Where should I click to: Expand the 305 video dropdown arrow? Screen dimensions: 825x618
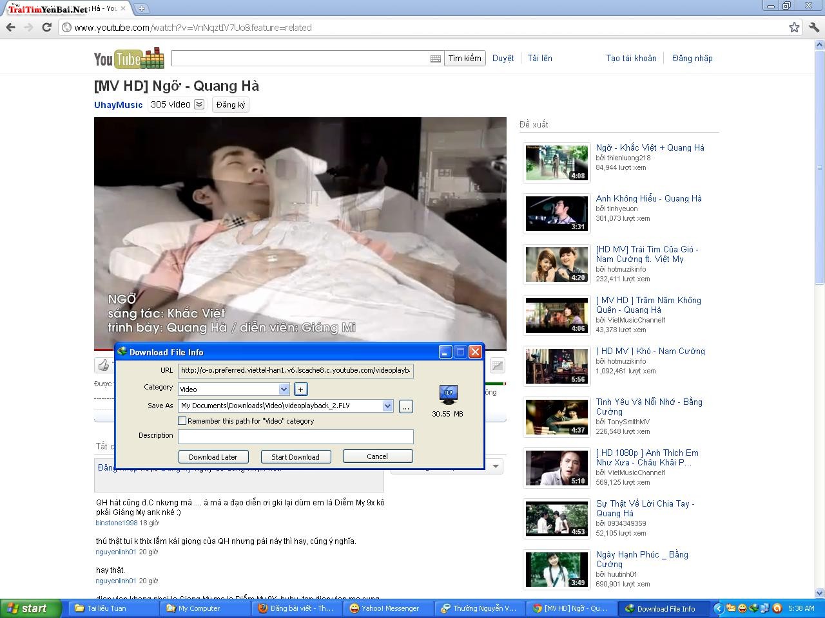pyautogui.click(x=199, y=104)
